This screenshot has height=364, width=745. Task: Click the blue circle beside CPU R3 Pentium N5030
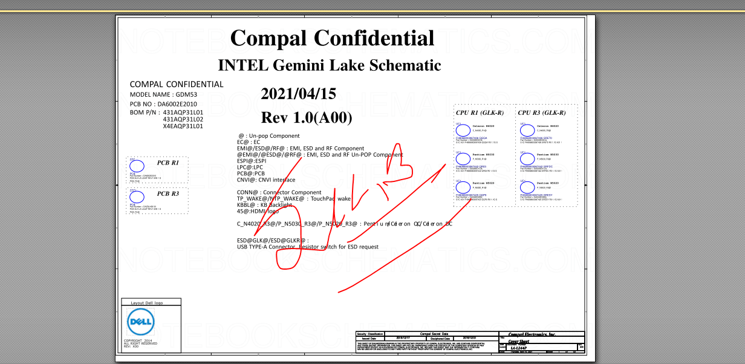click(527, 158)
